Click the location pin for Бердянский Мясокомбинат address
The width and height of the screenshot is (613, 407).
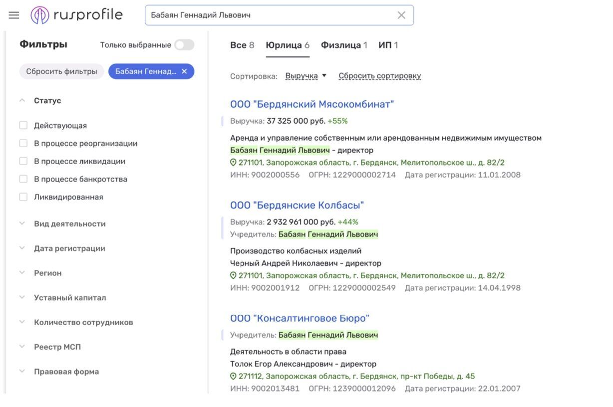pos(233,163)
